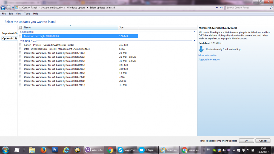
Task: Click the Cancel button
Action: (263, 141)
